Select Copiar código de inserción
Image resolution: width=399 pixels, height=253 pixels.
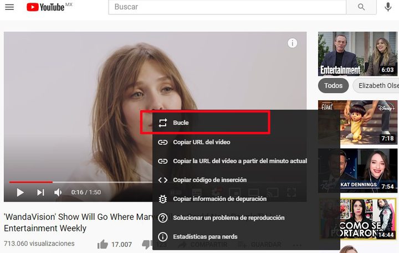[246, 180]
